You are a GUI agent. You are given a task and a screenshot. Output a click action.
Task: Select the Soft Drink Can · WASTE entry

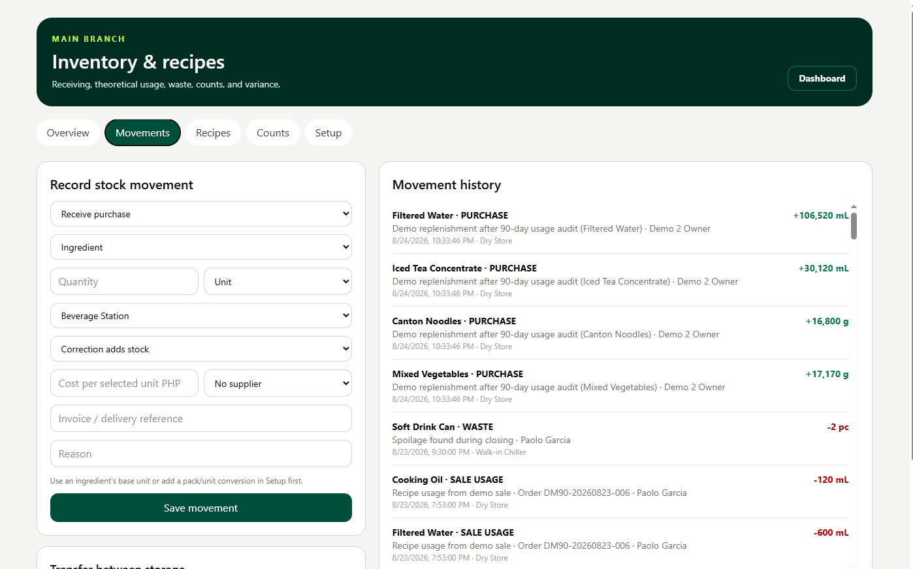(x=620, y=438)
